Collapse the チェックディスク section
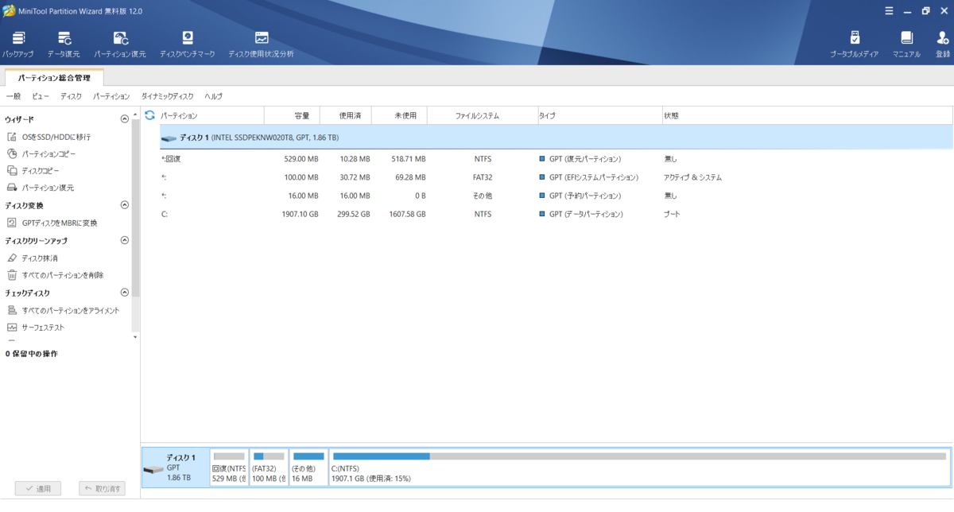The height and width of the screenshot is (512, 954). [x=124, y=293]
